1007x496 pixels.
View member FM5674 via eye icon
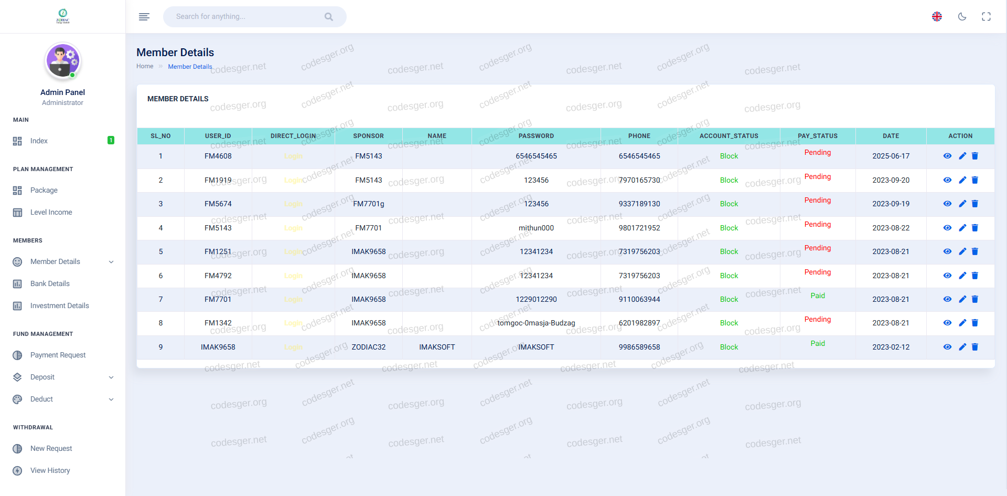pos(947,204)
